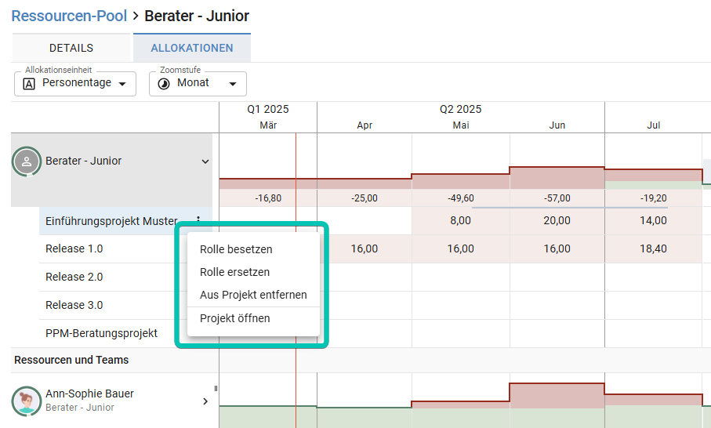Open the Zoomstufe Monat dropdown
Viewport: 711px width, 428px height.
232,84
